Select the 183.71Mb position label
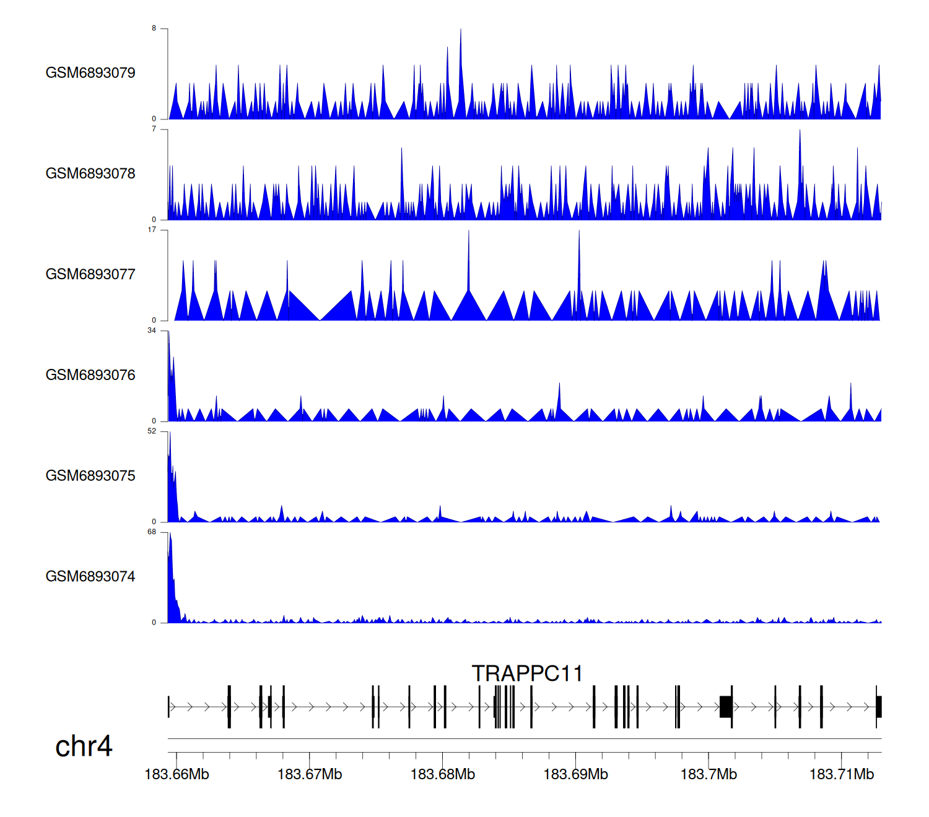The image size is (929, 817). [842, 775]
